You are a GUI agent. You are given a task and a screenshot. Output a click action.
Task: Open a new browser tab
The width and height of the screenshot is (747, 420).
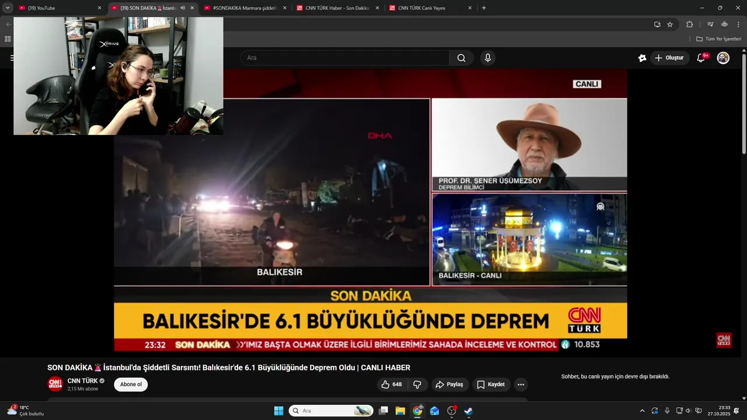coord(484,8)
